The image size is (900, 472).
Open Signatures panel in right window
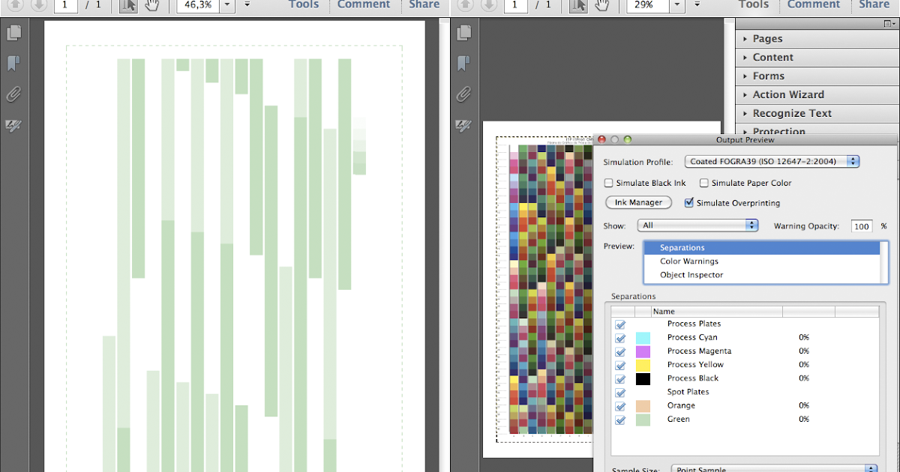pos(464,125)
